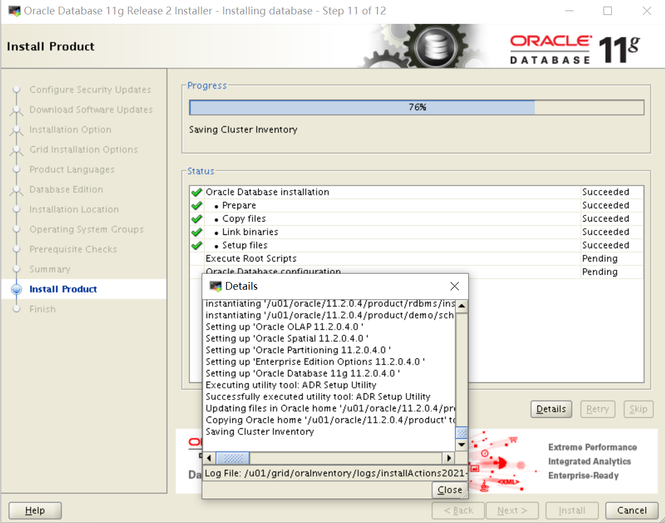Click the Oracle installer title bar icon

(14, 11)
